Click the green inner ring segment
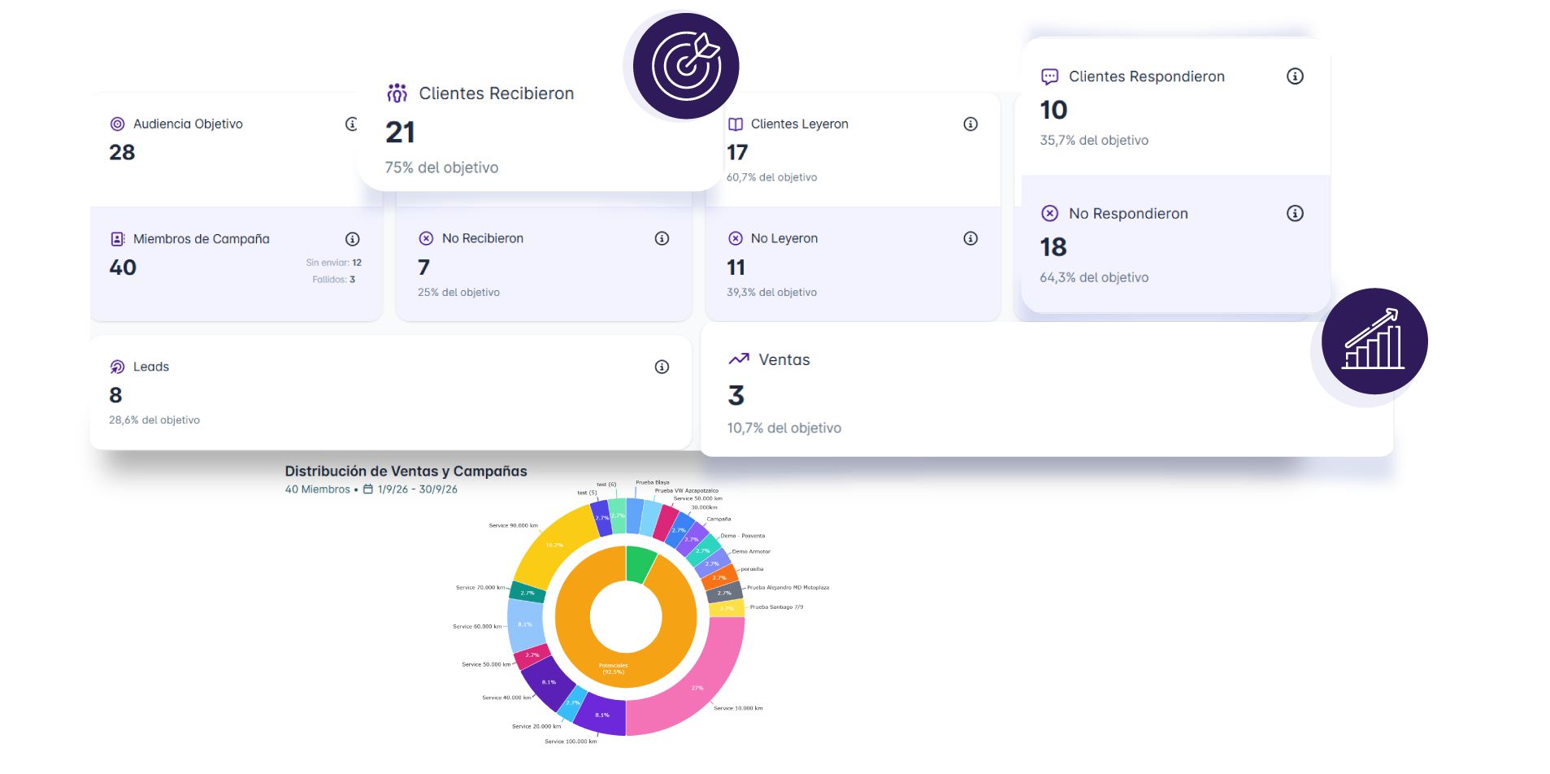The width and height of the screenshot is (1550, 774). click(x=639, y=563)
